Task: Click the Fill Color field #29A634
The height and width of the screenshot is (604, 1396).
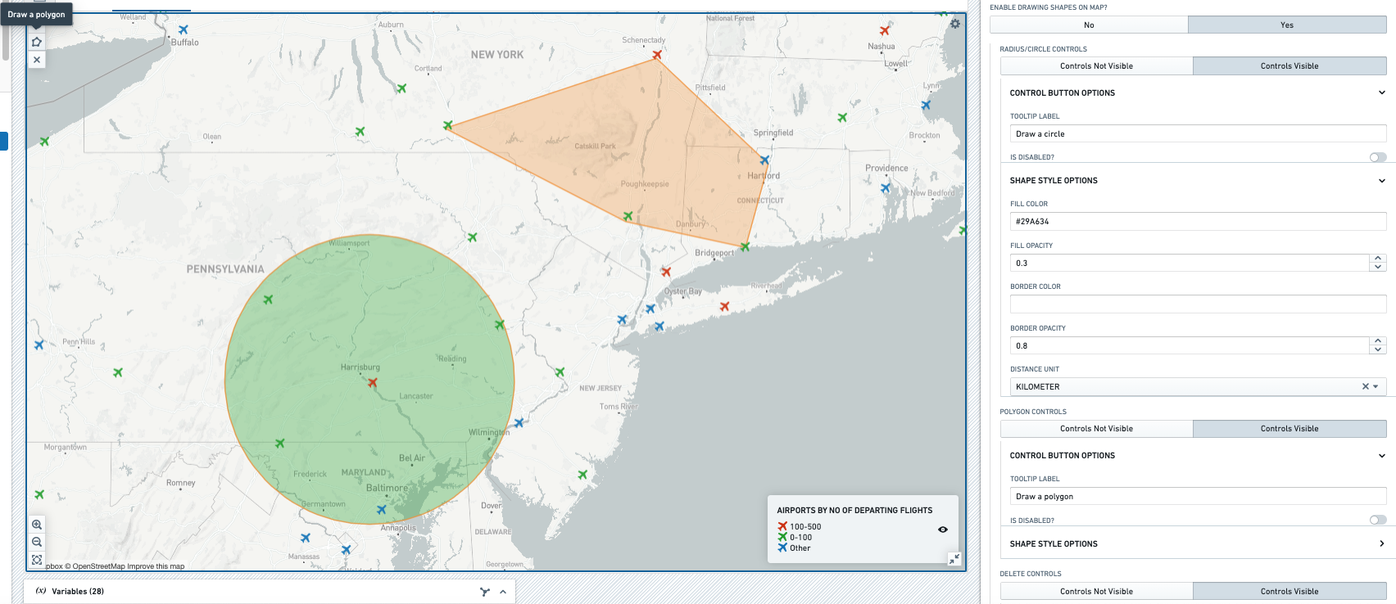Action: click(x=1198, y=222)
